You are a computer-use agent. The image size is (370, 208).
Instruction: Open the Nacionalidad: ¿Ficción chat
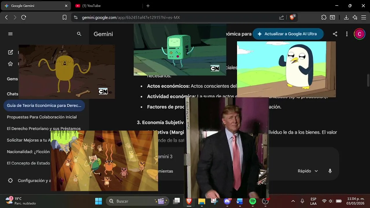28,152
